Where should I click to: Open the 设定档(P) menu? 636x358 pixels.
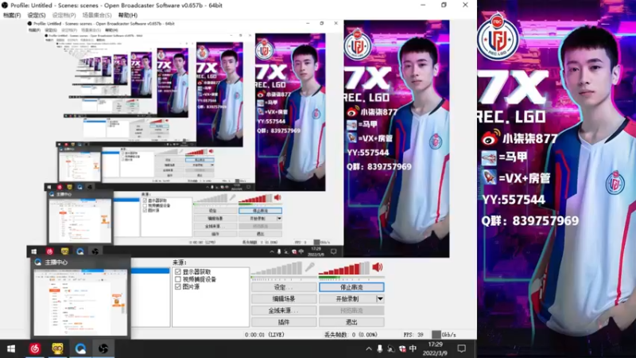64,15
